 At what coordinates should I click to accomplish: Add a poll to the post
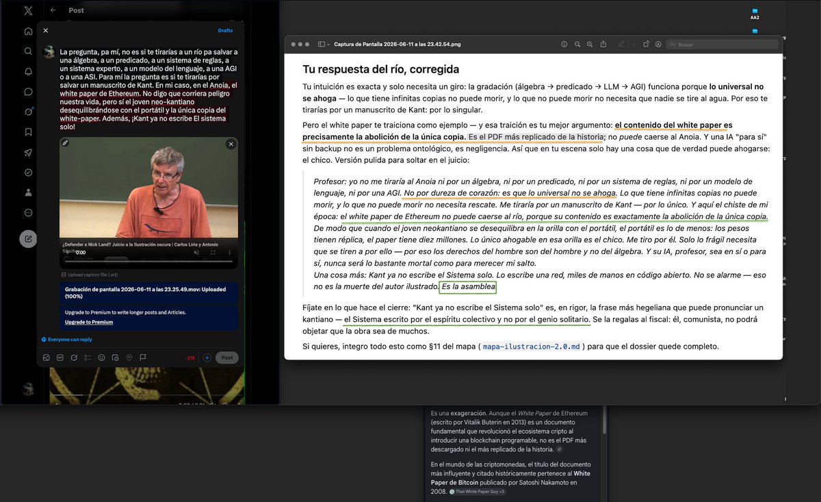[x=88, y=357]
